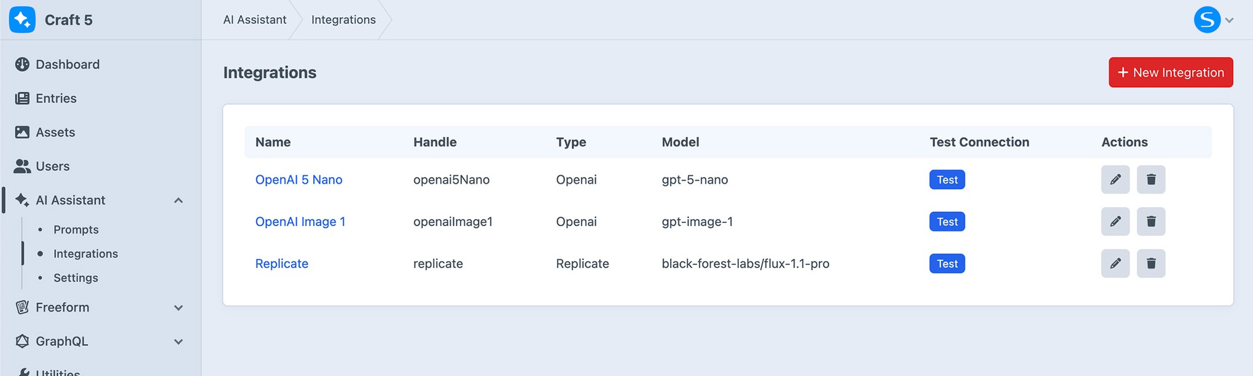
Task: Delete the Replicate integration with trash
Action: click(1151, 264)
